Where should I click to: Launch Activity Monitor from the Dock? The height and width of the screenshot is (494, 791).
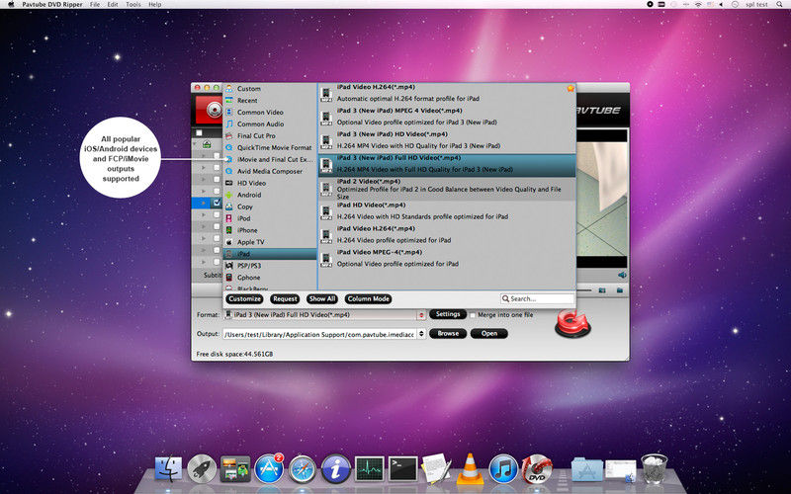tap(370, 469)
